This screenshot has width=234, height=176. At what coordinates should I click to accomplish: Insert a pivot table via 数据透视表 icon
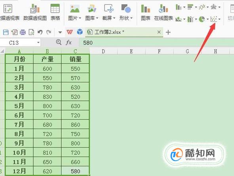8,9
